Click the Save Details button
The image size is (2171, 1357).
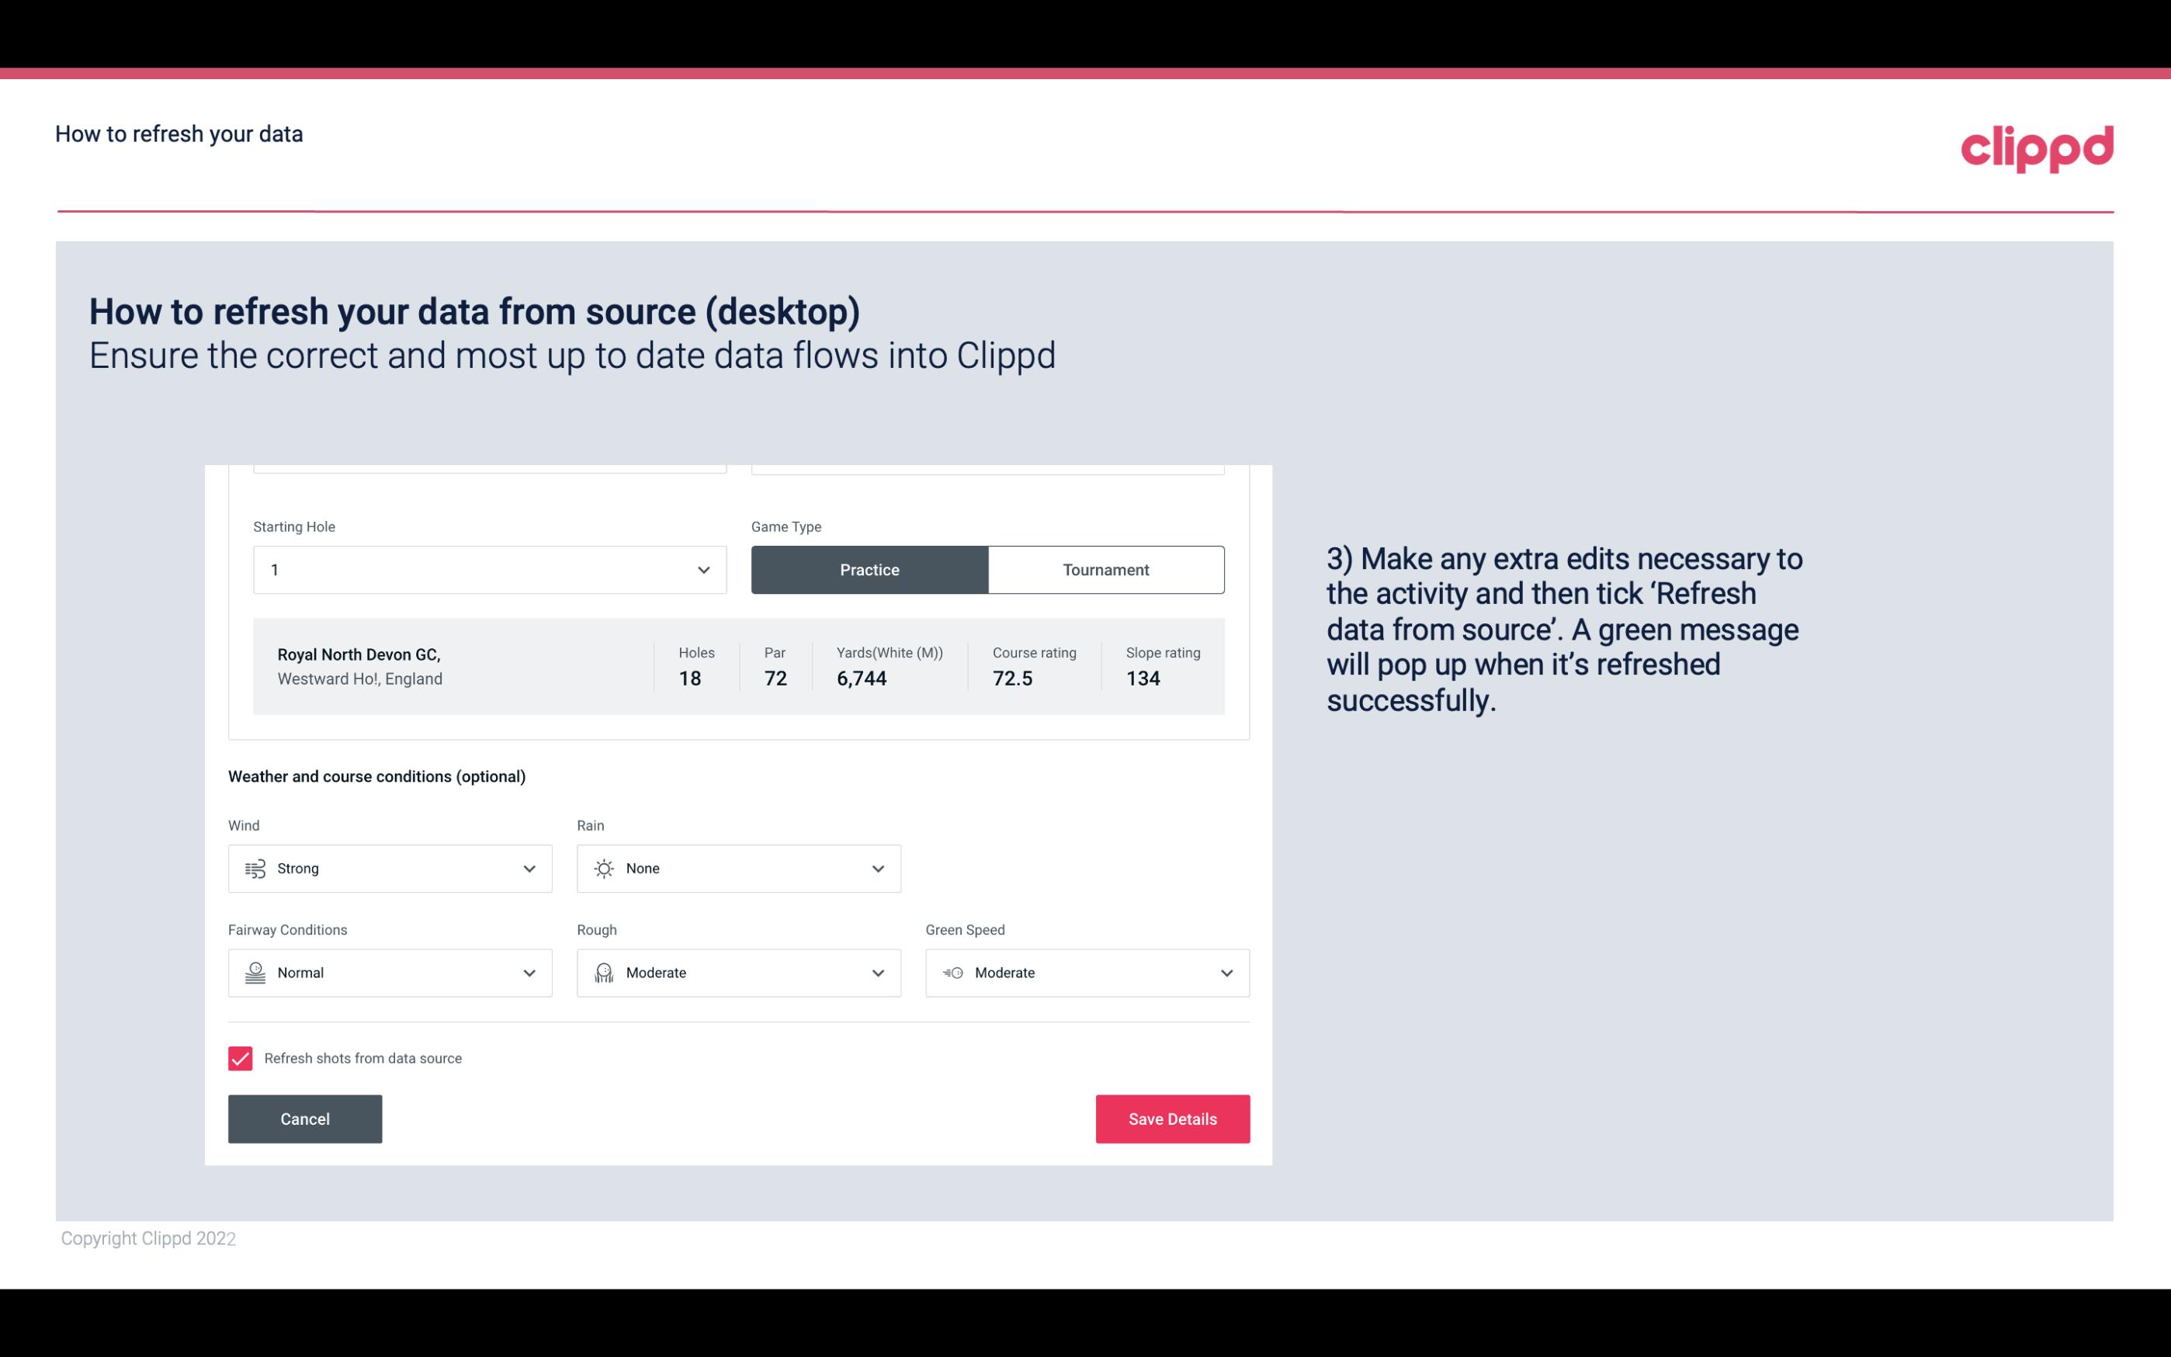coord(1172,1119)
